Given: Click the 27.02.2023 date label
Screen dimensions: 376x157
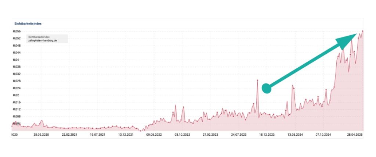Looking at the screenshot, I should 211,135.
